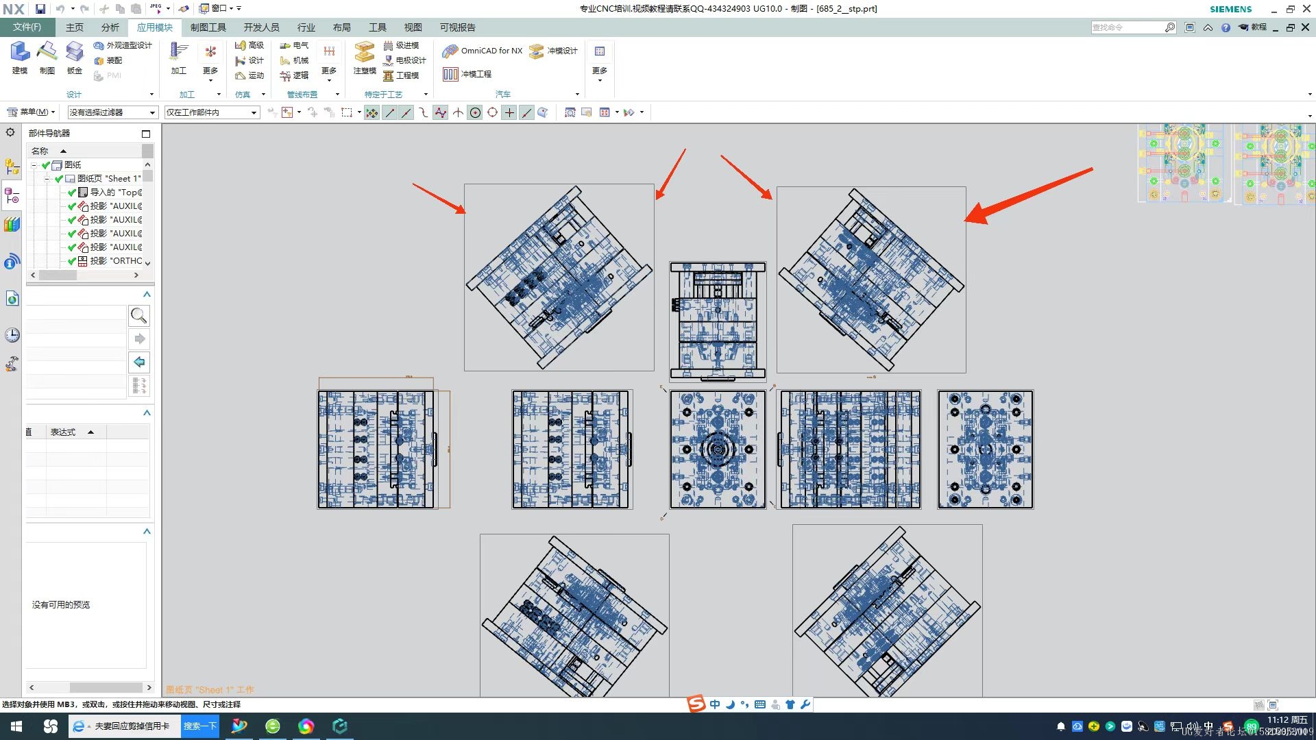Open 级进模 progressive die wizard
The height and width of the screenshot is (740, 1316).
pyautogui.click(x=401, y=45)
